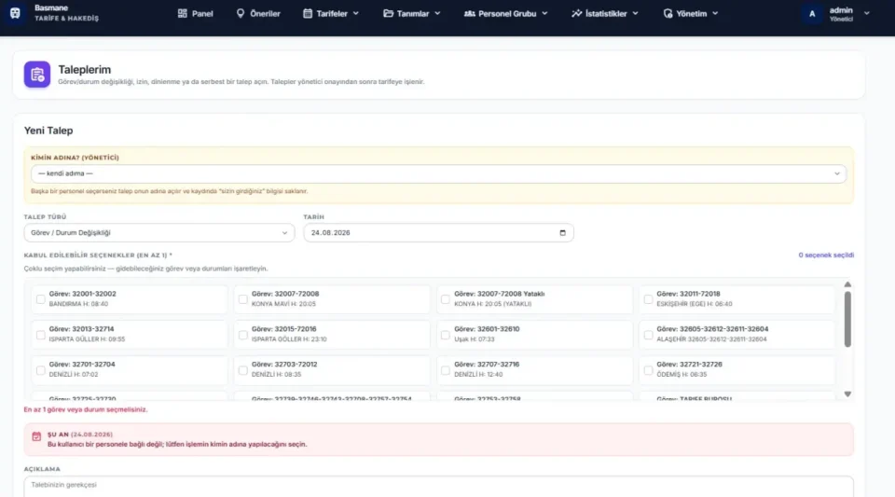Image resolution: width=895 pixels, height=497 pixels.
Task: Click the Yönetim shield icon
Action: tap(668, 13)
